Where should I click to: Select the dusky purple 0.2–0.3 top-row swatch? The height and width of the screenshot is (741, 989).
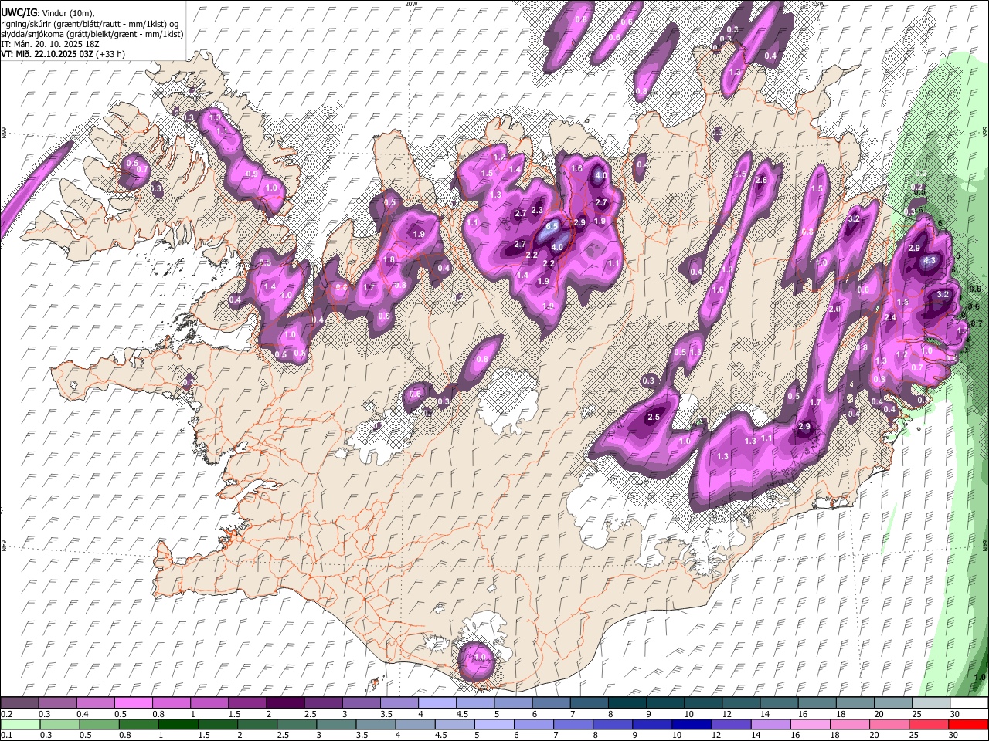click(19, 703)
